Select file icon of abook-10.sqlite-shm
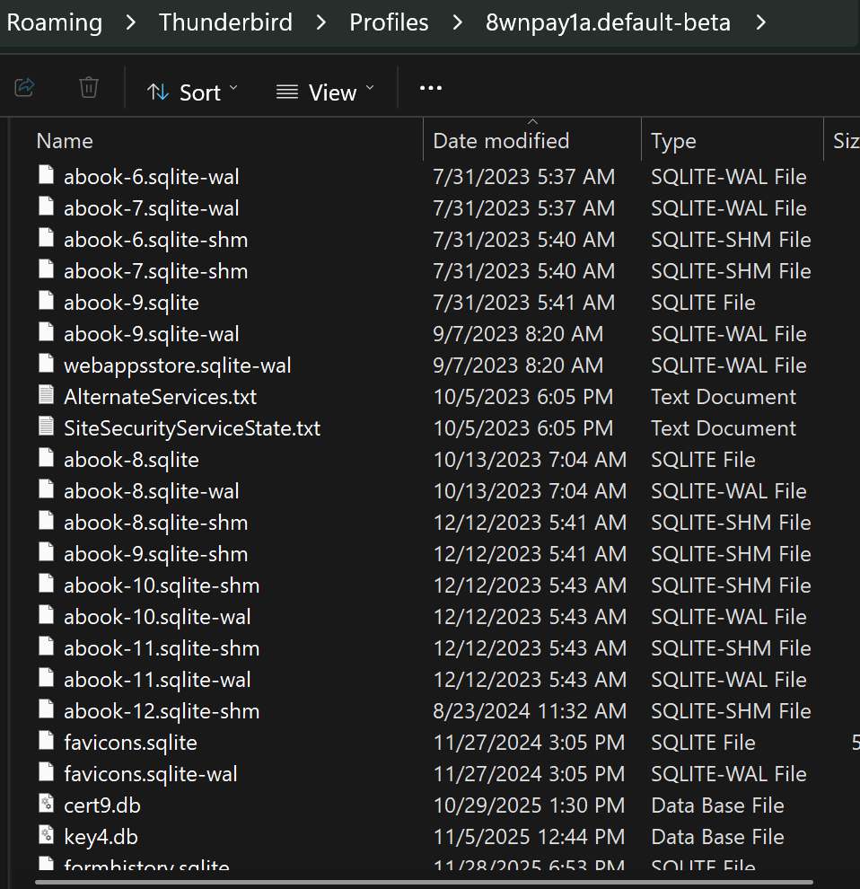 (x=47, y=584)
